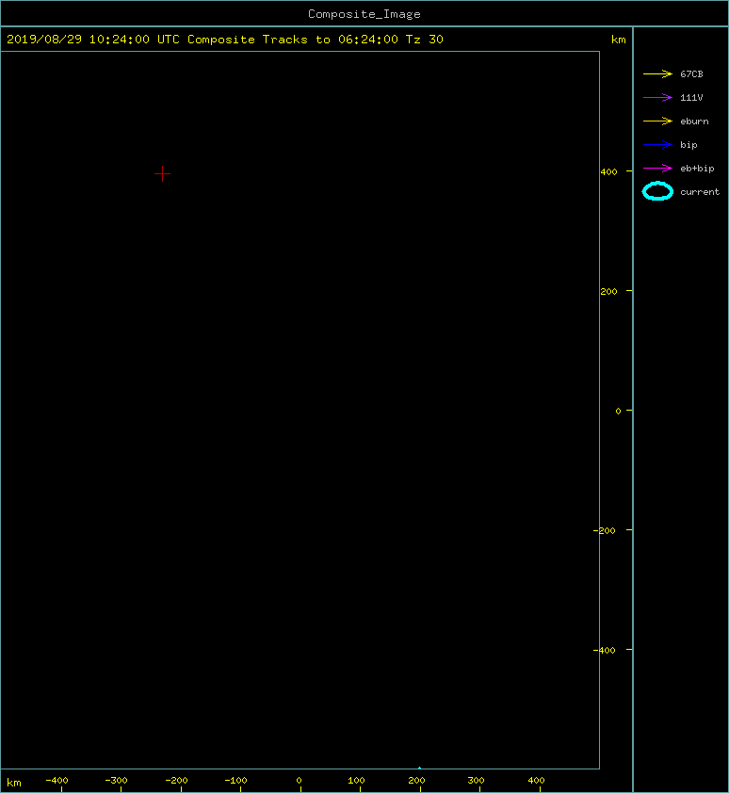
Task: Click the 0 tick label on the horizontal axis
Action: tap(299, 781)
